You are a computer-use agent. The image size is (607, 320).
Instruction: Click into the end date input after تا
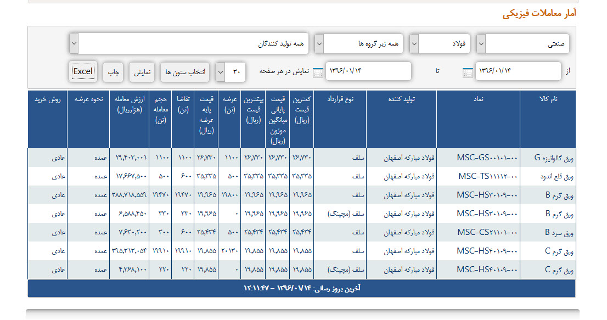[x=369, y=71]
